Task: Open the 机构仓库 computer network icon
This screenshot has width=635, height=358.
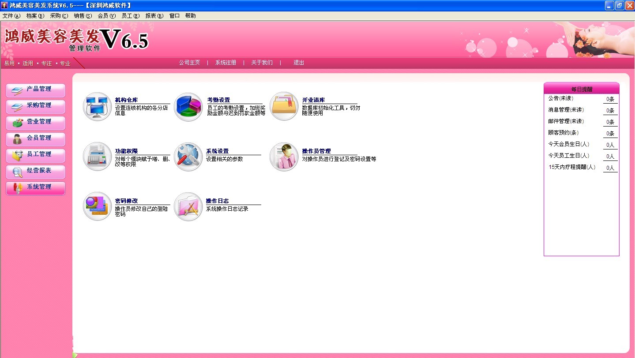Action: coord(97,107)
